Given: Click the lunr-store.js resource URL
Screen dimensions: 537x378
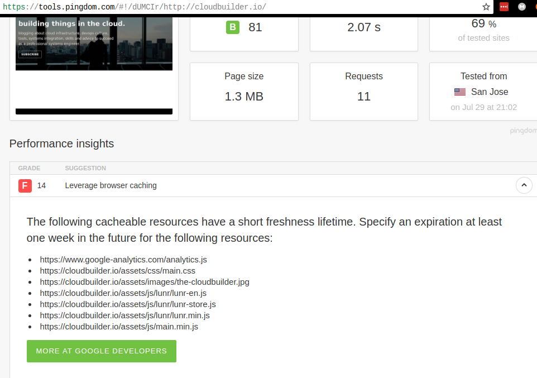Looking at the screenshot, I should [x=128, y=304].
